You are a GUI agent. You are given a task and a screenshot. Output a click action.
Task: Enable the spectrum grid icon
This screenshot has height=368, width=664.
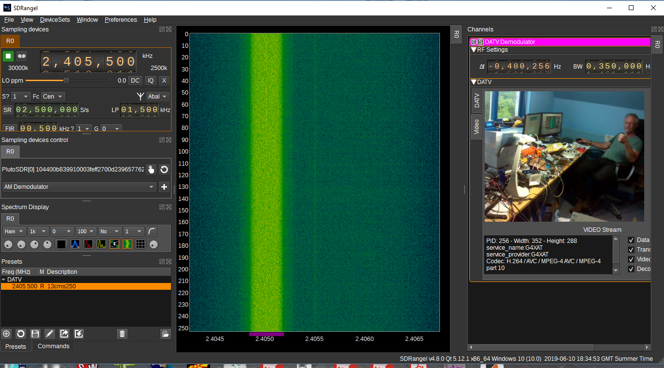(x=141, y=244)
